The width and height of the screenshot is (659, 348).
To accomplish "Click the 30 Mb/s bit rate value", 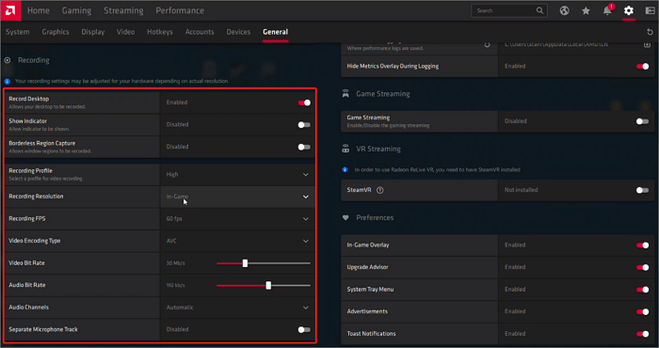I will point(176,263).
